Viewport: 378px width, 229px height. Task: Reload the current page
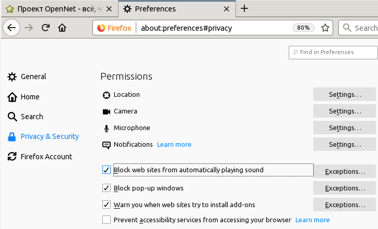[x=45, y=28]
